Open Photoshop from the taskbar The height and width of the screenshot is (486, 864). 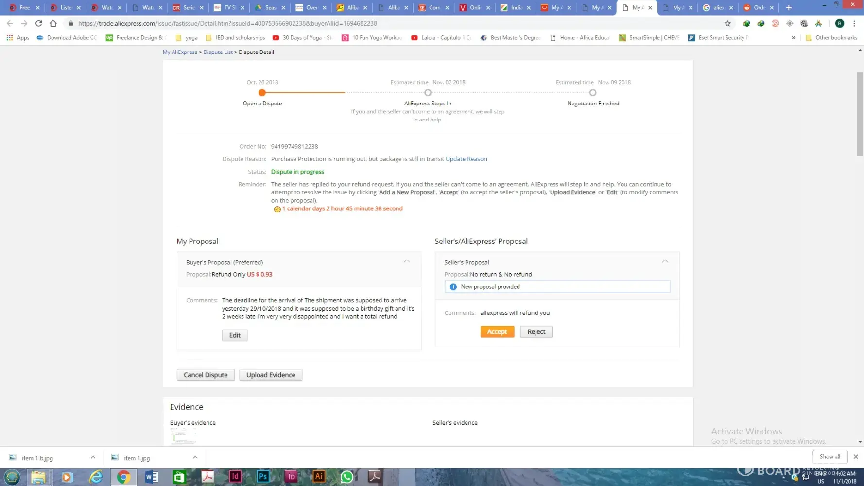263,476
